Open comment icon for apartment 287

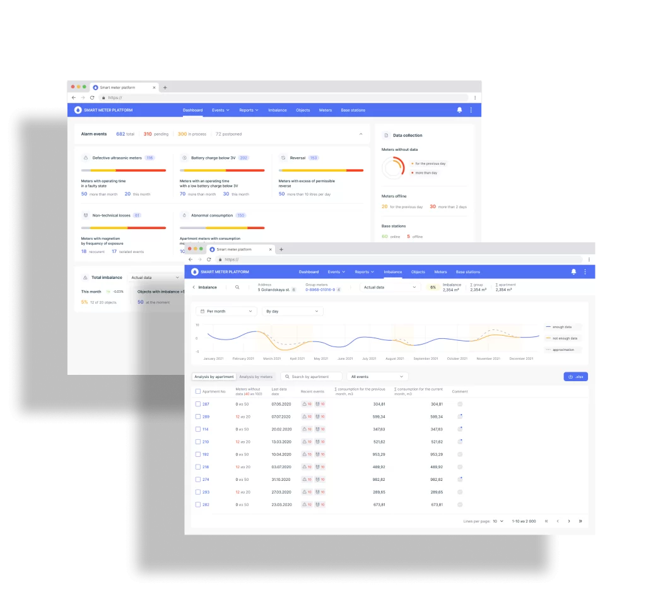coord(460,404)
